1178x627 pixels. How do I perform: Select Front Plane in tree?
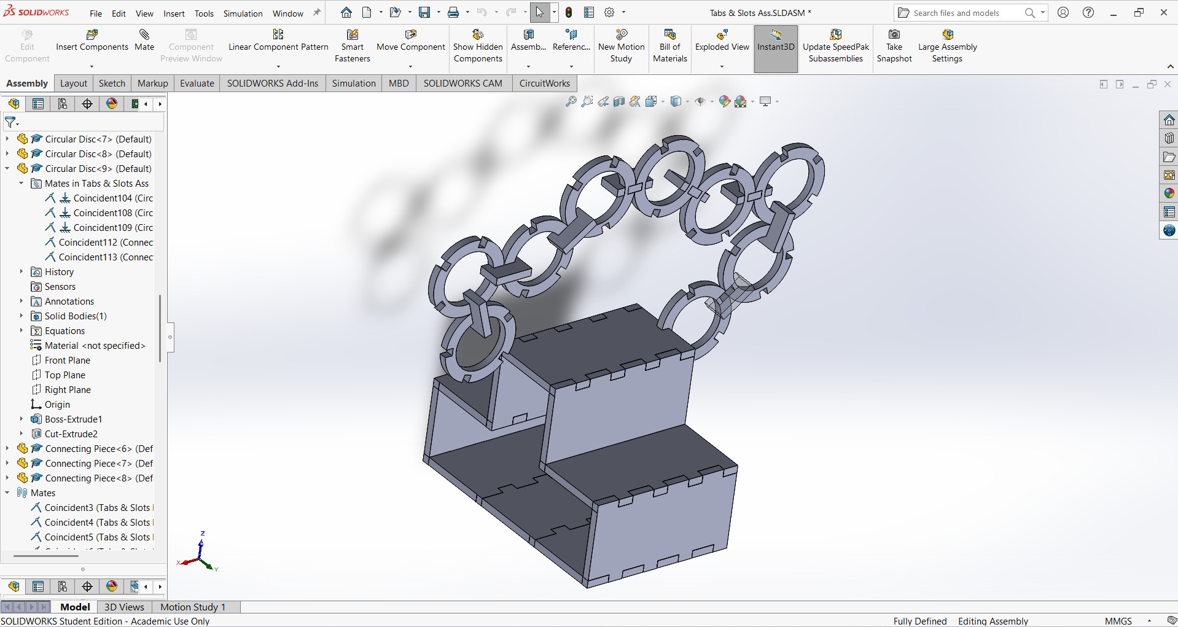[x=61, y=360]
